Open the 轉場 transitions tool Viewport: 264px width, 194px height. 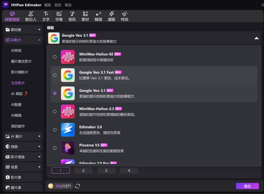pos(98,16)
